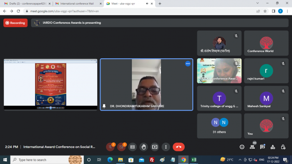Open chat with everyone icon
This screenshot has height=164, width=292.
(262, 147)
